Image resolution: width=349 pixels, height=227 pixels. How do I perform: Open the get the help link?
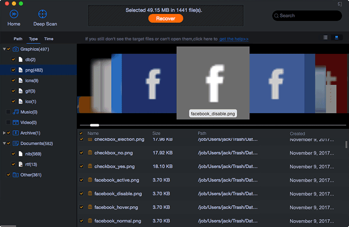(234, 39)
